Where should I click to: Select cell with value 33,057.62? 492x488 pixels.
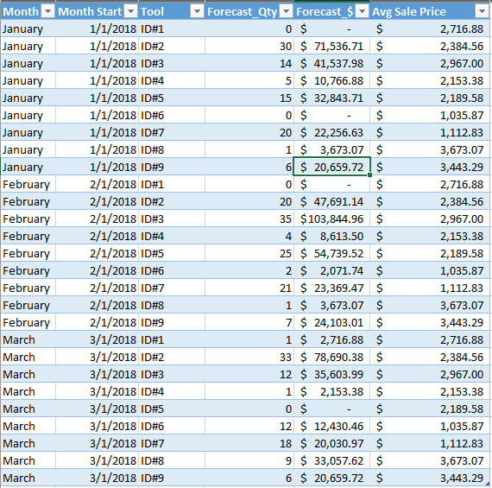tap(331, 460)
